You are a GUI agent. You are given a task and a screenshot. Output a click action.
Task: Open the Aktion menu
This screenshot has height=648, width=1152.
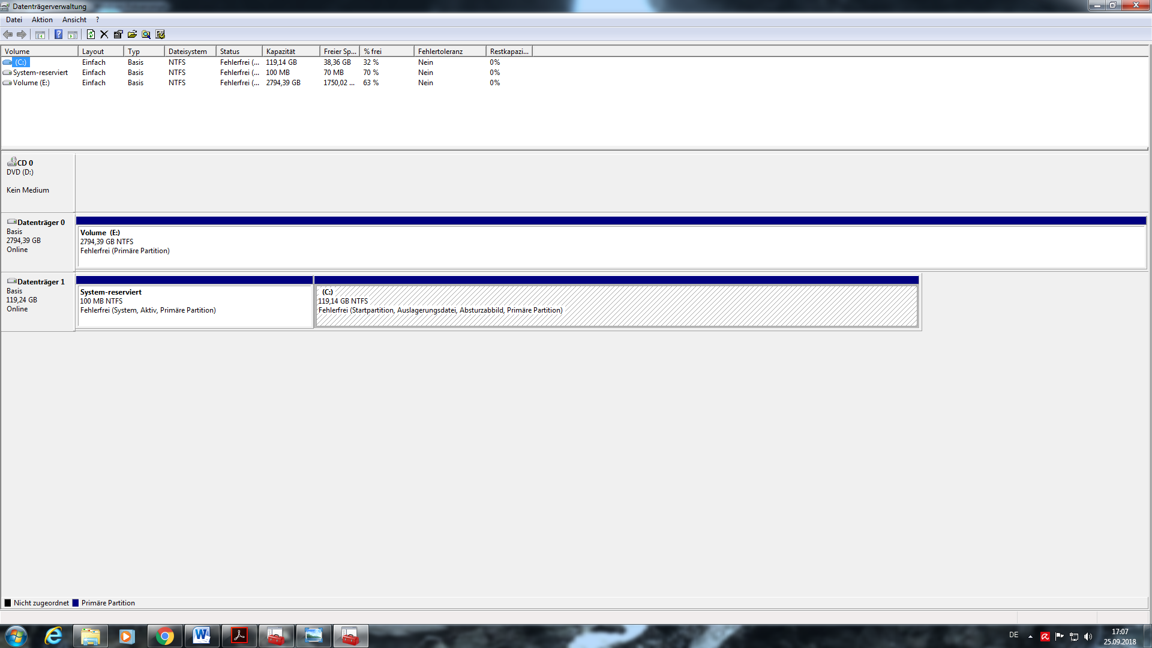click(x=42, y=20)
